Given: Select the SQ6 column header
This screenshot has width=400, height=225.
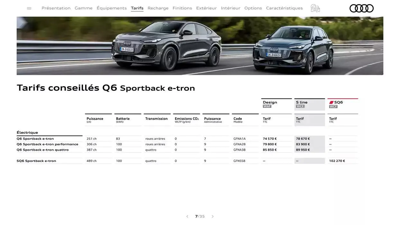Looking at the screenshot, I should tap(338, 102).
